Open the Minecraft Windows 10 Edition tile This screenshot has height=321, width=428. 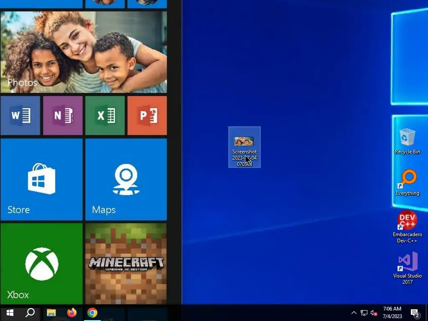(126, 264)
